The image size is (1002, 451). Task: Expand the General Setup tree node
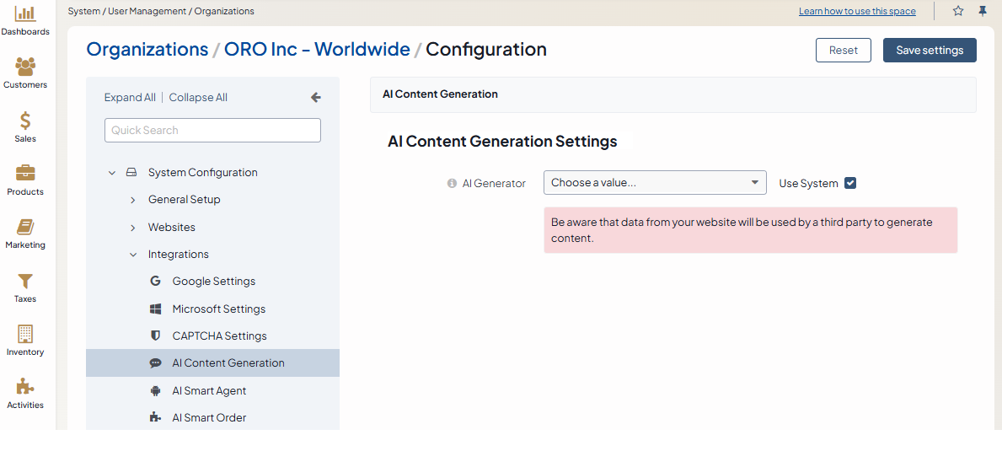[x=133, y=200]
